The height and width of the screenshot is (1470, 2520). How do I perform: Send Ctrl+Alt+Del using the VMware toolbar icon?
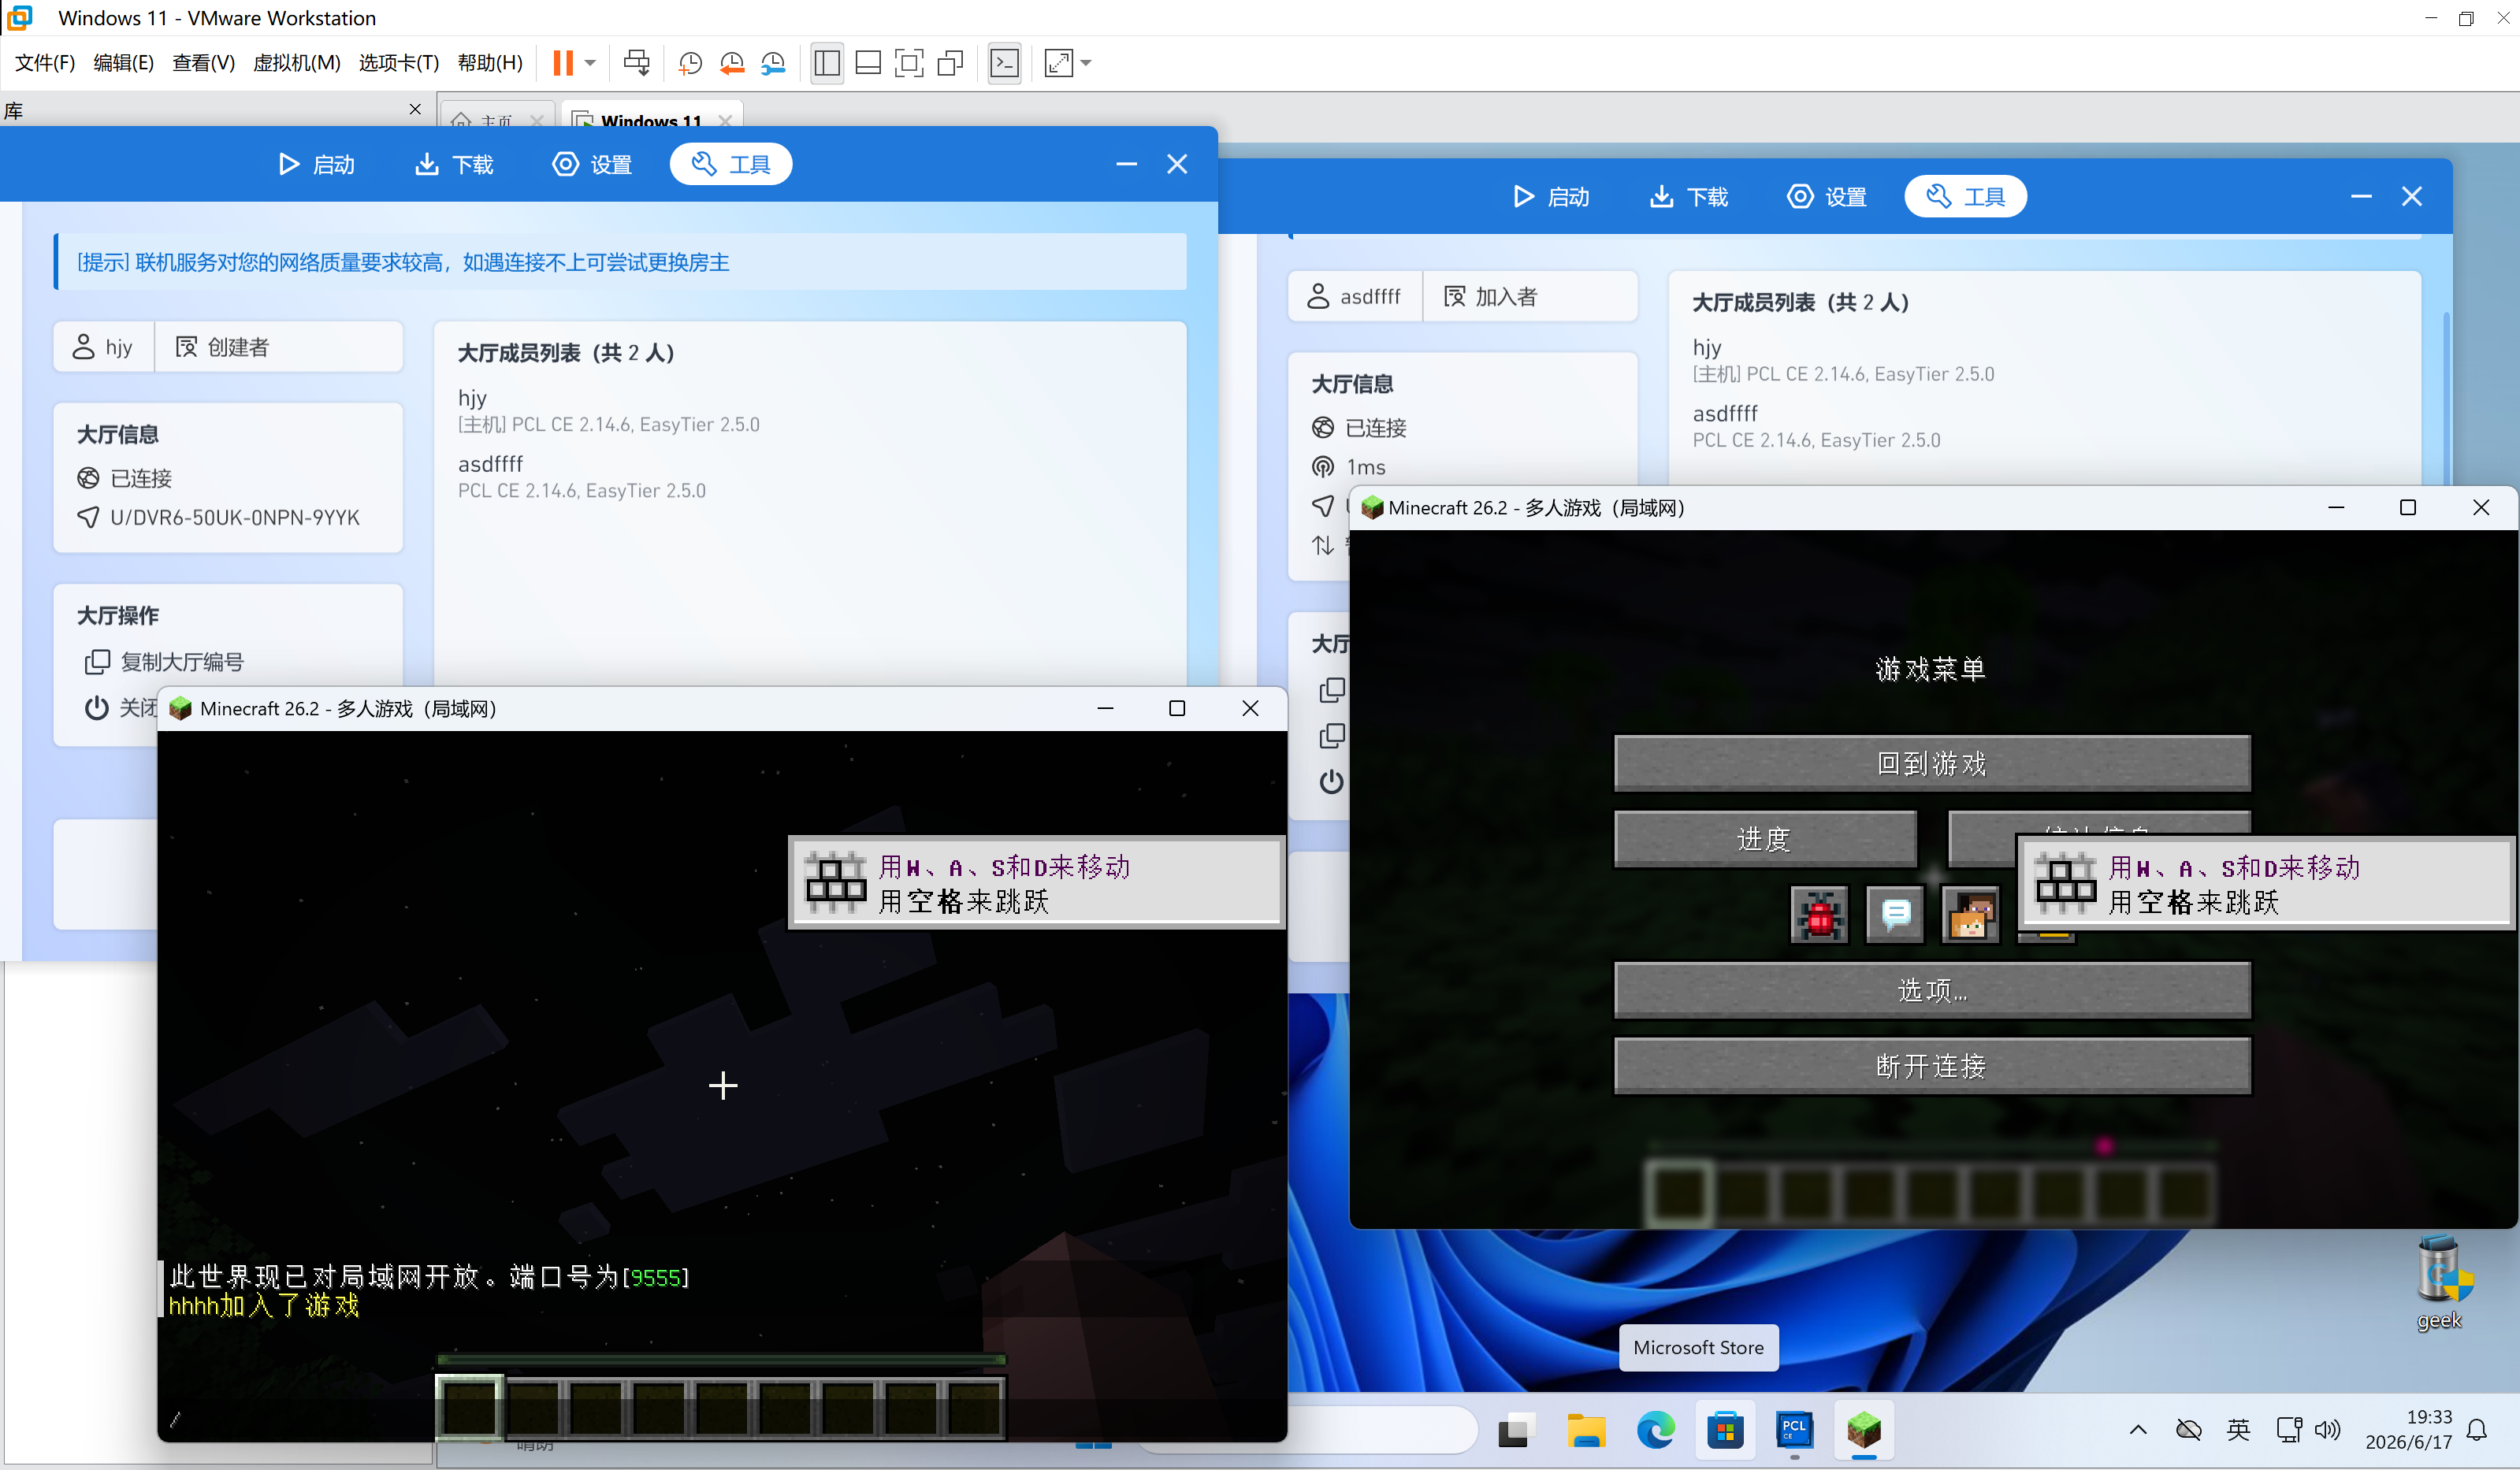(x=636, y=63)
